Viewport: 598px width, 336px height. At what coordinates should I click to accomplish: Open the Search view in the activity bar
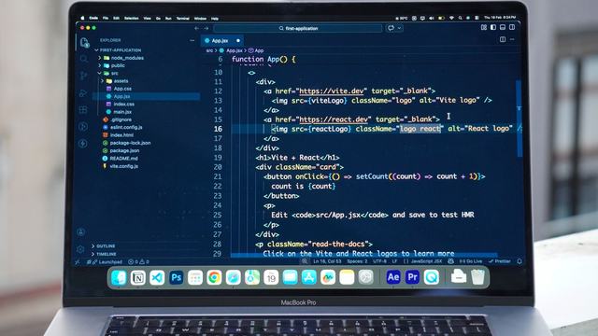[x=83, y=59]
